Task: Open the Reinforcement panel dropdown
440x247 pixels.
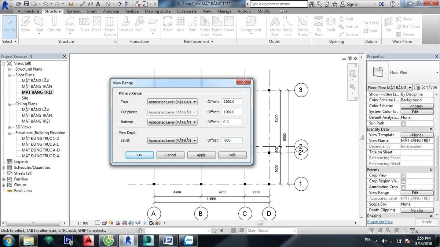Action: click(x=199, y=41)
